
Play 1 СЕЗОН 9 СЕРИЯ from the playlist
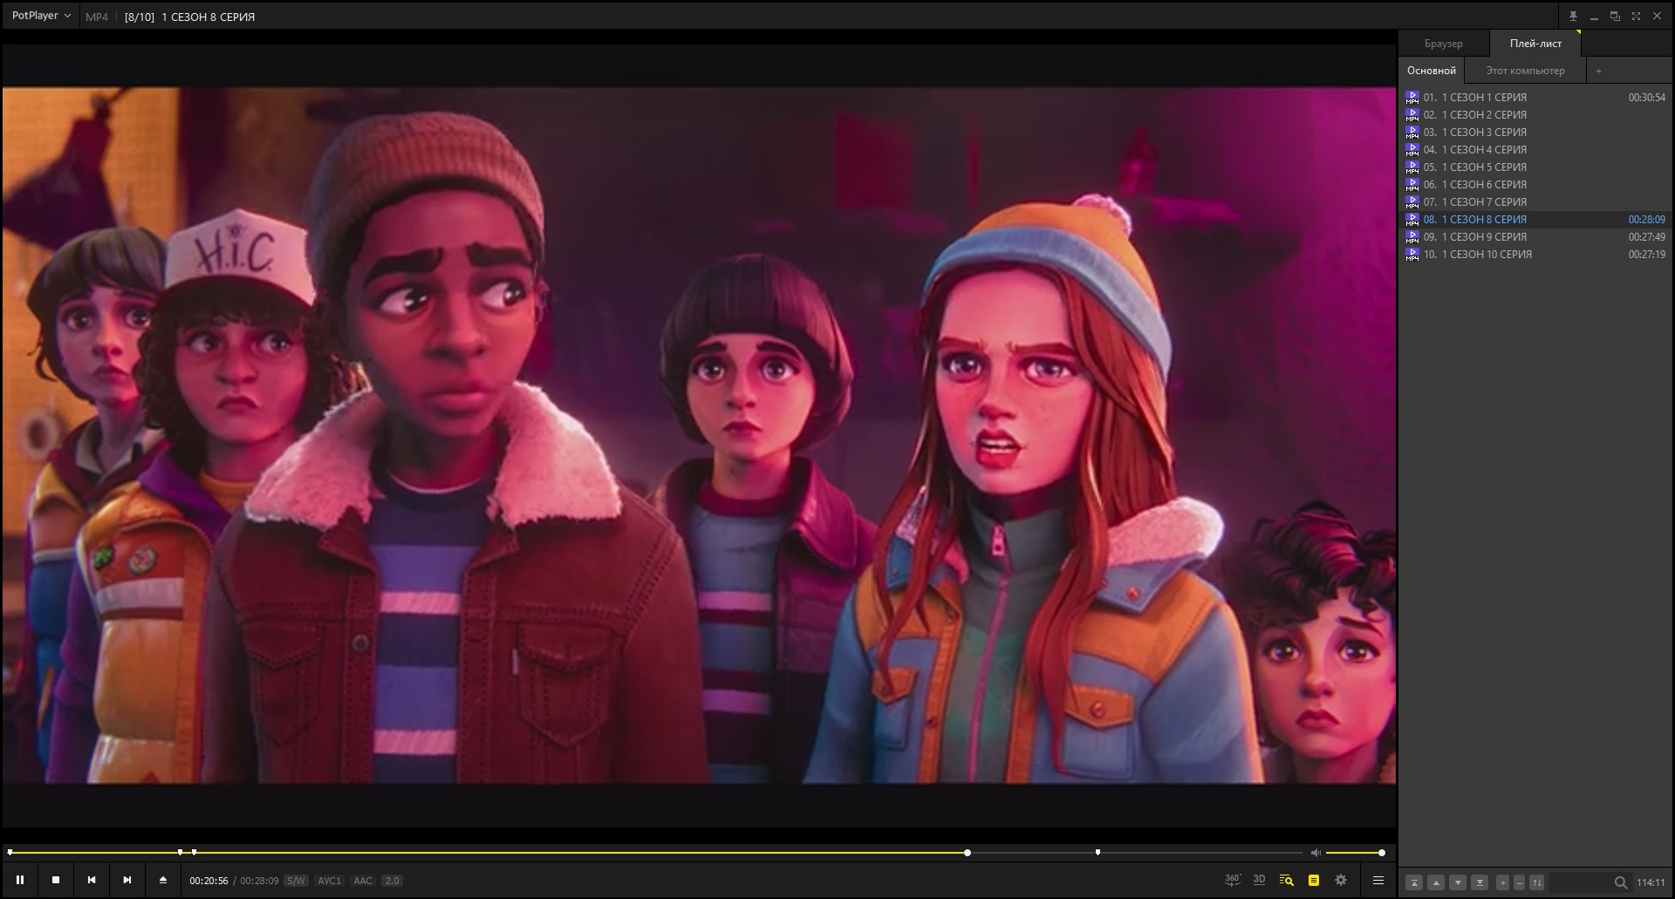[1535, 237]
